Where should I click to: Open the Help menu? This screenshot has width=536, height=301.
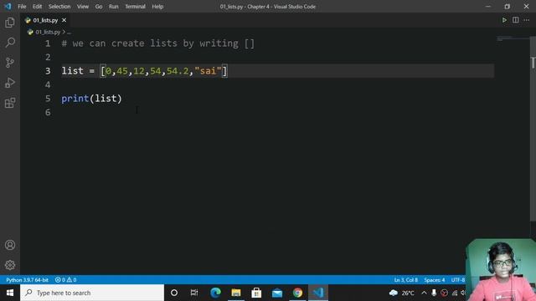[157, 7]
